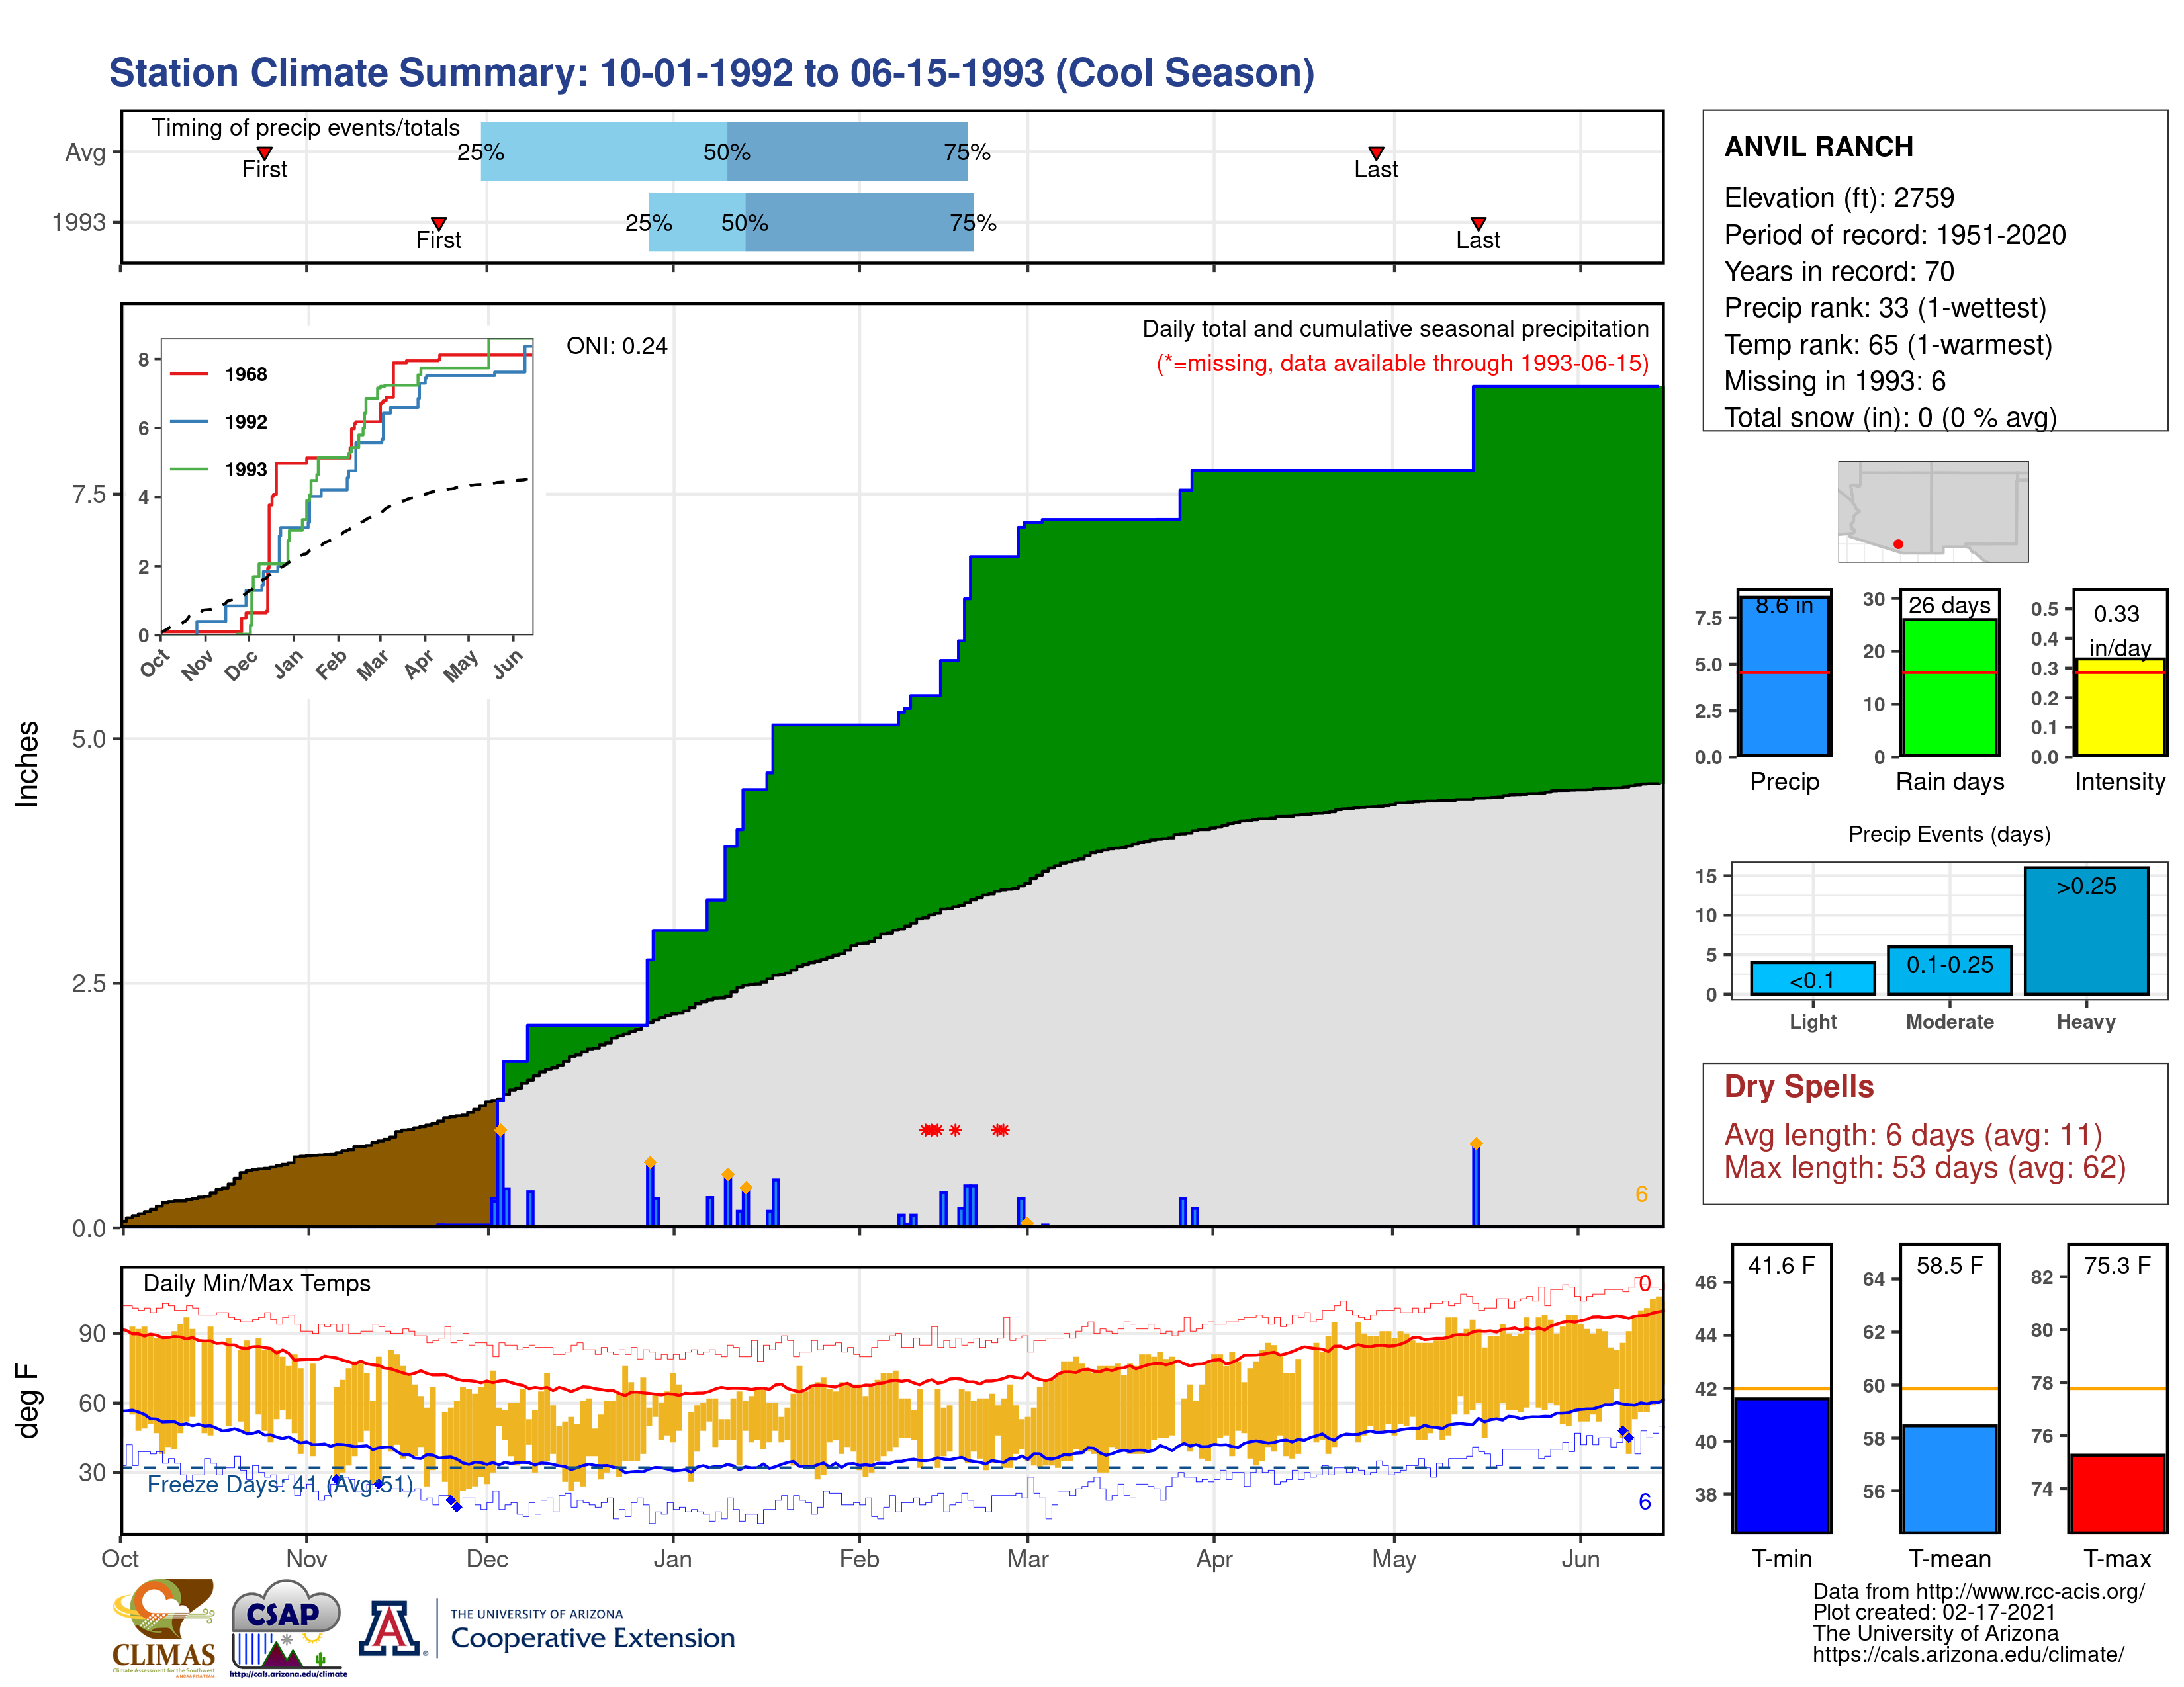The height and width of the screenshot is (1687, 2184).
Task: Click the 'Mar' x-axis month label
Action: [x=1028, y=1559]
